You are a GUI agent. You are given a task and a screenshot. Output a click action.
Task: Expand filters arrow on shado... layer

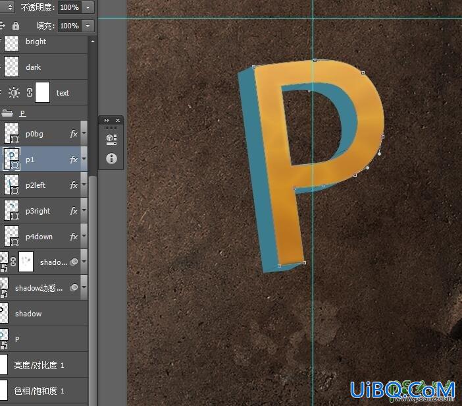click(x=84, y=262)
